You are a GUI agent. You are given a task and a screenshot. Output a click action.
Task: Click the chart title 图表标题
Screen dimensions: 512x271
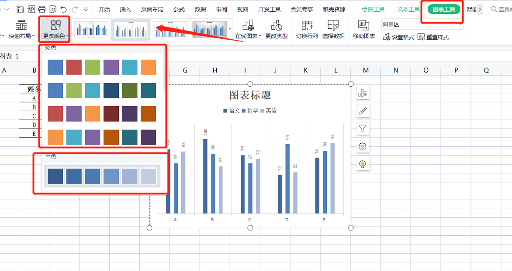[x=250, y=95]
